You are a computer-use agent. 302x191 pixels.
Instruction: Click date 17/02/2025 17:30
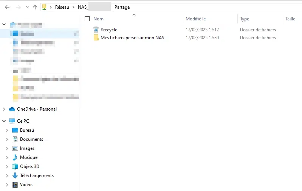tap(202, 38)
